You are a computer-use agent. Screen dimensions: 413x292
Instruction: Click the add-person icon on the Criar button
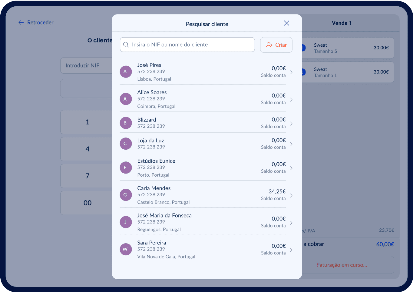269,45
